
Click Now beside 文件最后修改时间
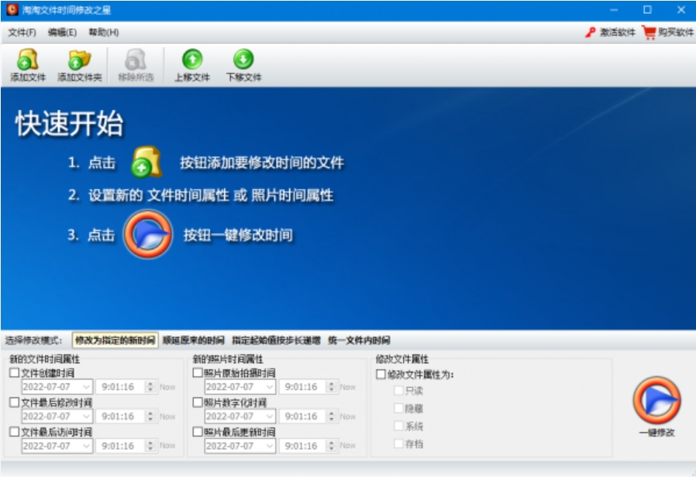[x=167, y=417]
